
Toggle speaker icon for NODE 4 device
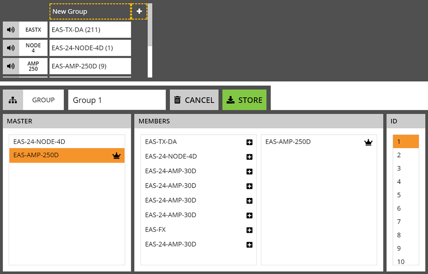pyautogui.click(x=11, y=48)
